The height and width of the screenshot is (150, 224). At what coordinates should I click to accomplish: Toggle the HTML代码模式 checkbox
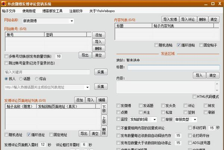[x=194, y=97]
